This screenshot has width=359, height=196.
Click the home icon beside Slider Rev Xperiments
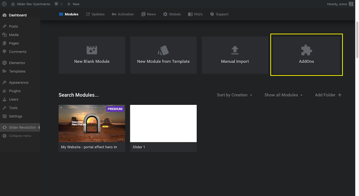click(13, 4)
